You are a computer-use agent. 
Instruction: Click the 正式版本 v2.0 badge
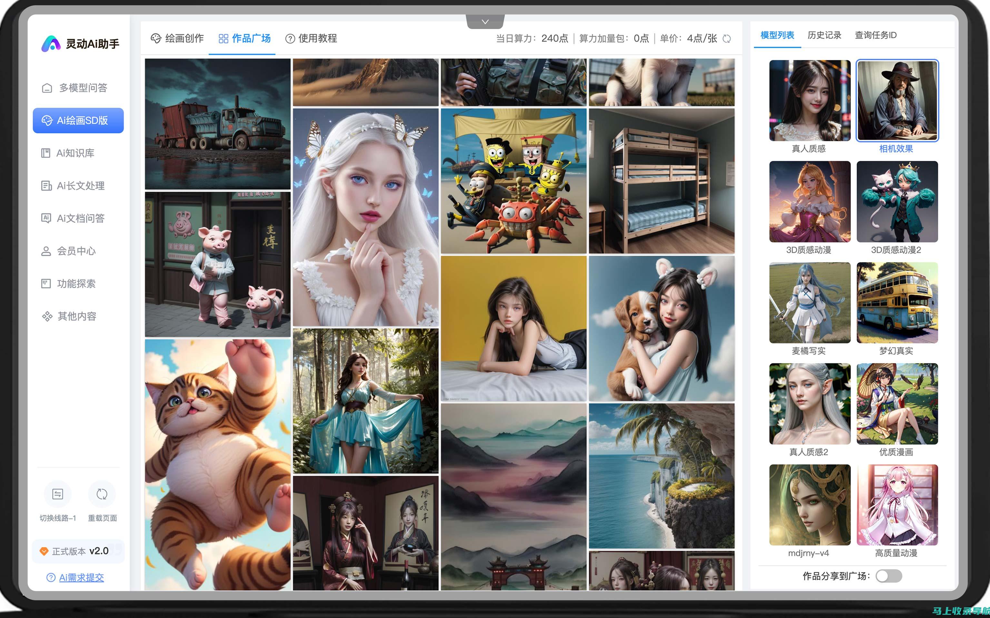pyautogui.click(x=78, y=551)
